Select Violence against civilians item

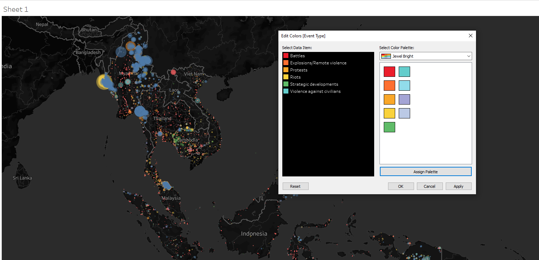pos(315,91)
